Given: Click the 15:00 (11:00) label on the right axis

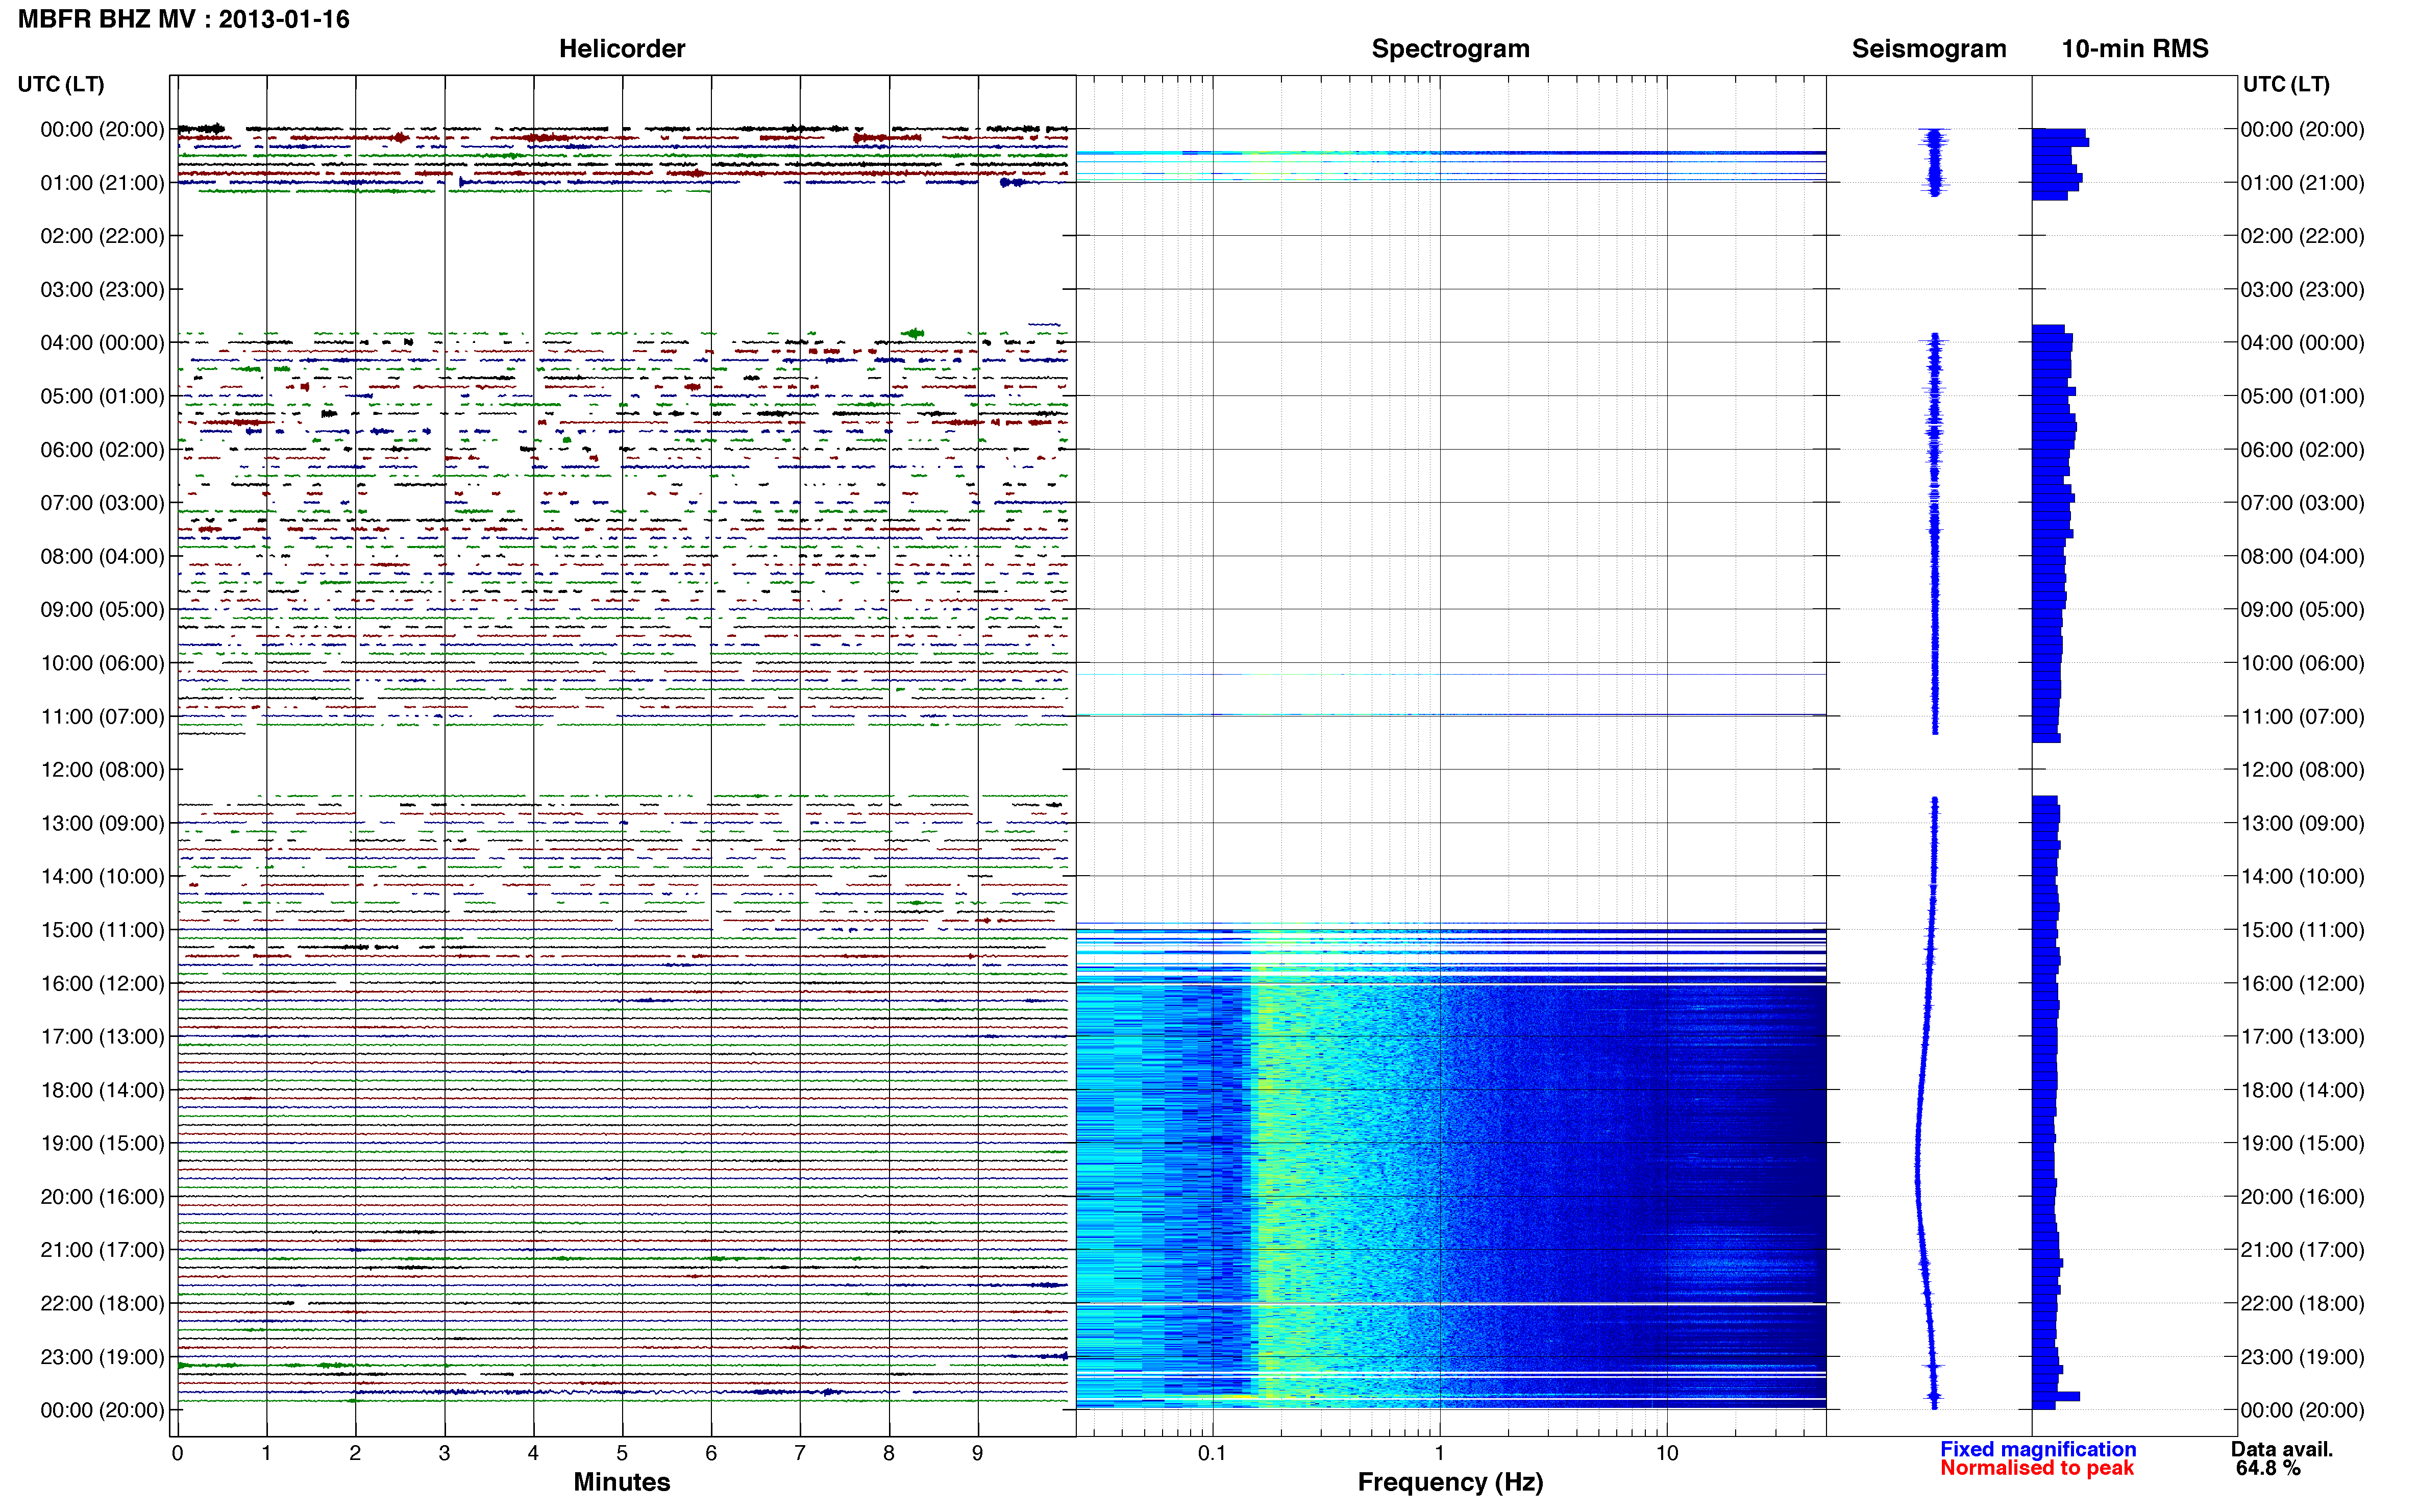Looking at the screenshot, I should (2302, 930).
